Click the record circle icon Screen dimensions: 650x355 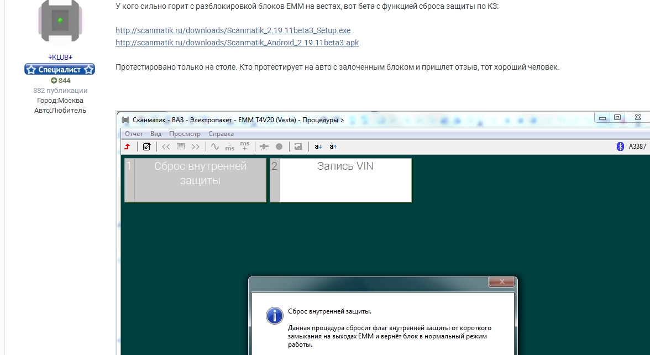click(x=279, y=147)
